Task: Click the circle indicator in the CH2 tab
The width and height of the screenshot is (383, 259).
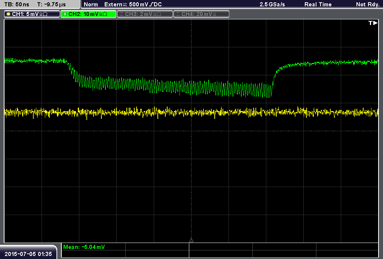Action: point(65,14)
